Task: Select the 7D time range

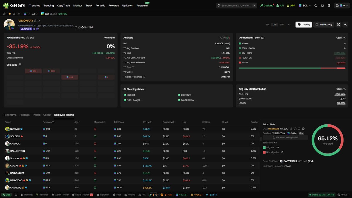Action: 274,25
